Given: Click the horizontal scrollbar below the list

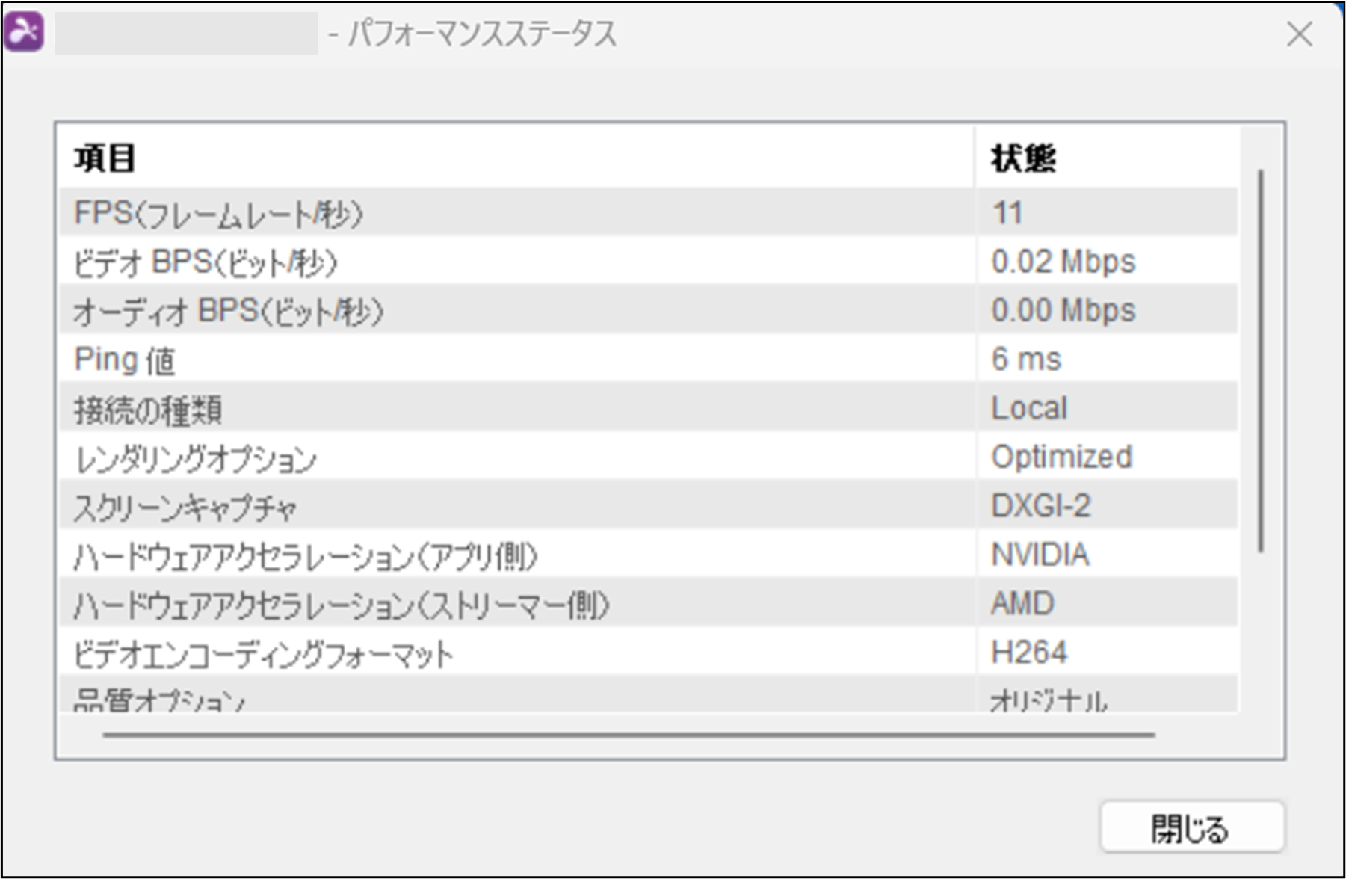Looking at the screenshot, I should (628, 735).
